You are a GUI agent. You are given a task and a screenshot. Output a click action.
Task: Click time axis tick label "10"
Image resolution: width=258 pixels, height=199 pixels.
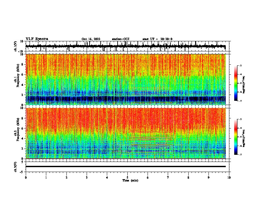[229, 178]
